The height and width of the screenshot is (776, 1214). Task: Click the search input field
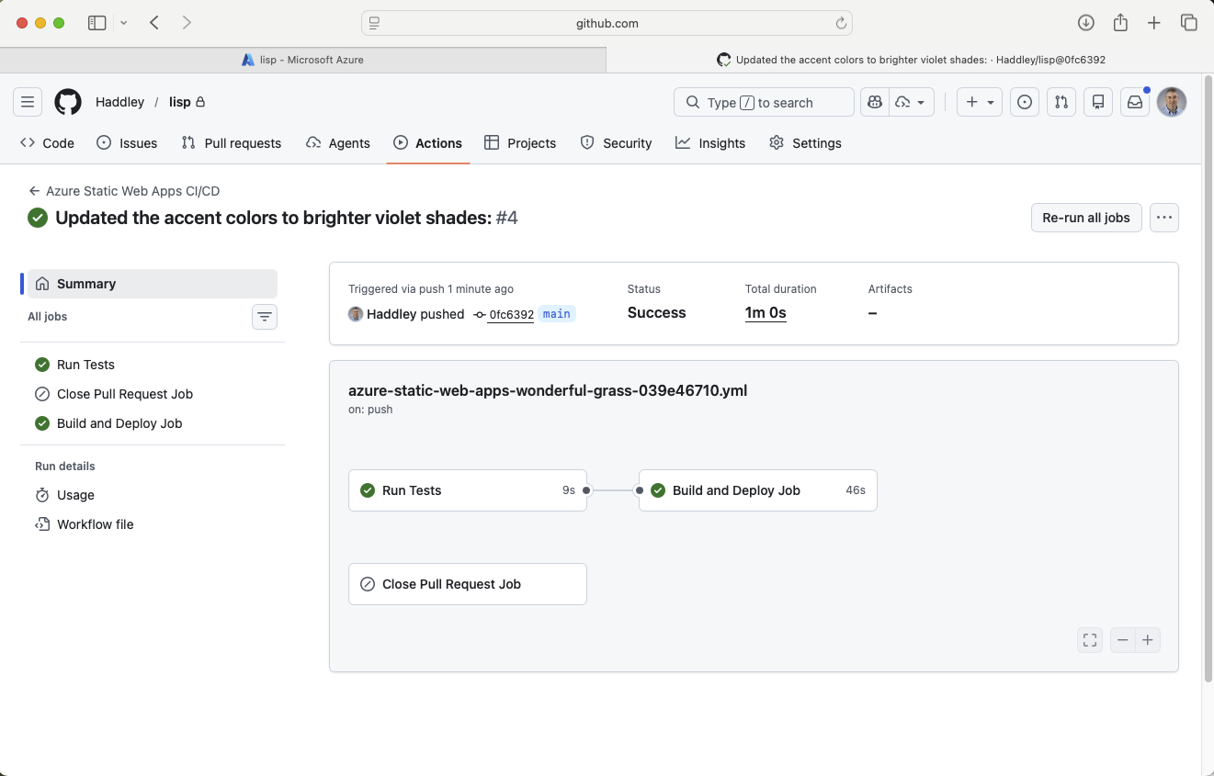(765, 102)
